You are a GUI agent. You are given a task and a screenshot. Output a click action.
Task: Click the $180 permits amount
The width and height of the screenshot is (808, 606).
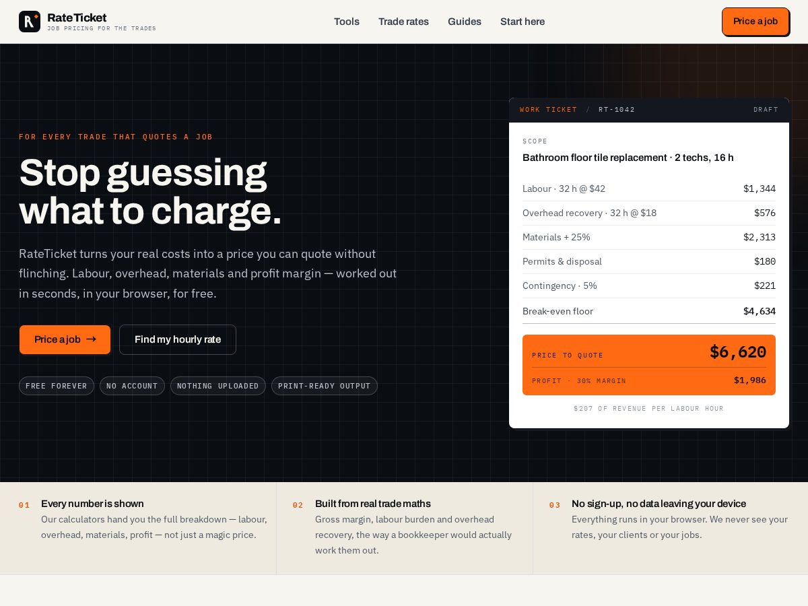[765, 261]
